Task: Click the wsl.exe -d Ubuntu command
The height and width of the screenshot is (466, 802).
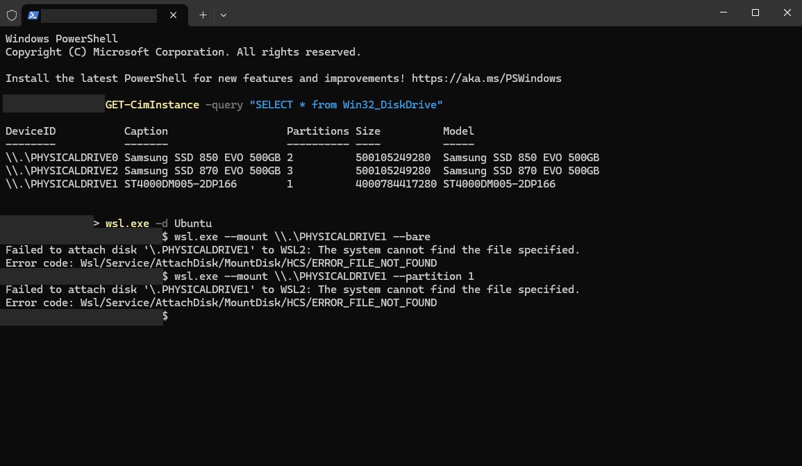Action: (x=158, y=224)
